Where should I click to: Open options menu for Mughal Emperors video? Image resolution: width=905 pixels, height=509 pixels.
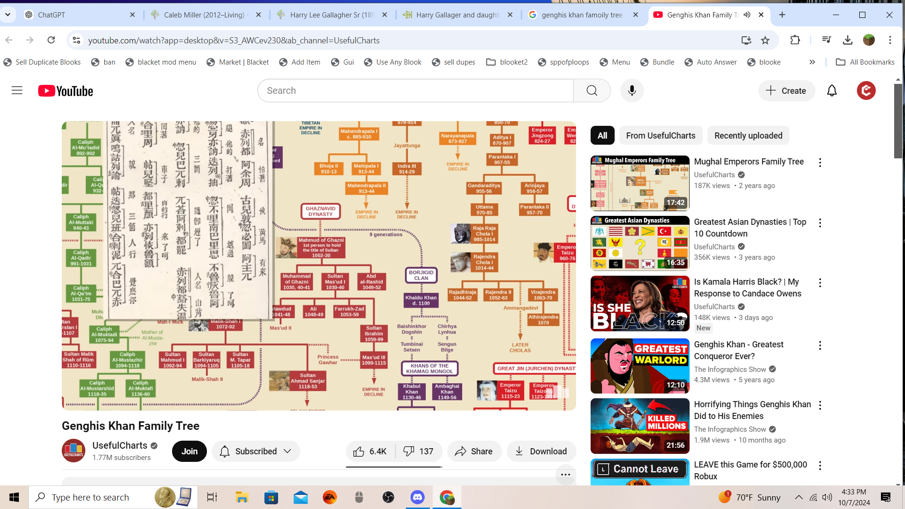click(x=820, y=163)
